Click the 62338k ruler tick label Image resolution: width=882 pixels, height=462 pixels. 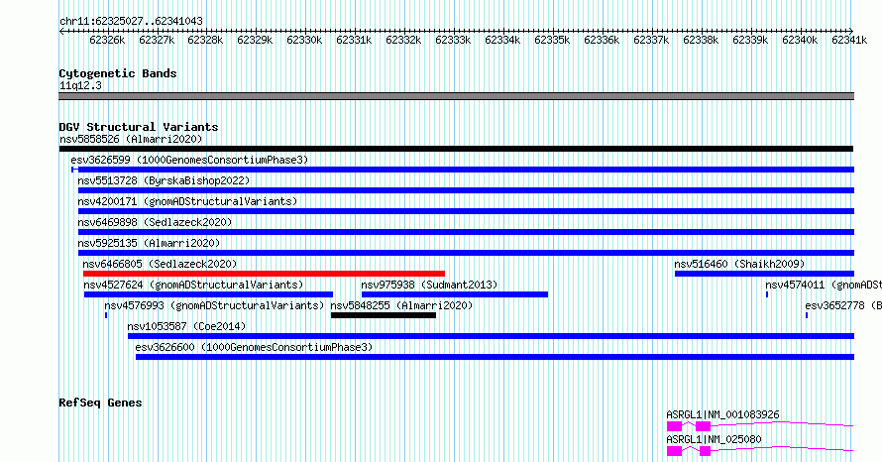(x=701, y=40)
